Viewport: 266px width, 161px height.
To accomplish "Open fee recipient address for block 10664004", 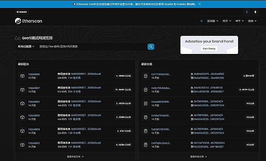I will [x=86, y=129].
